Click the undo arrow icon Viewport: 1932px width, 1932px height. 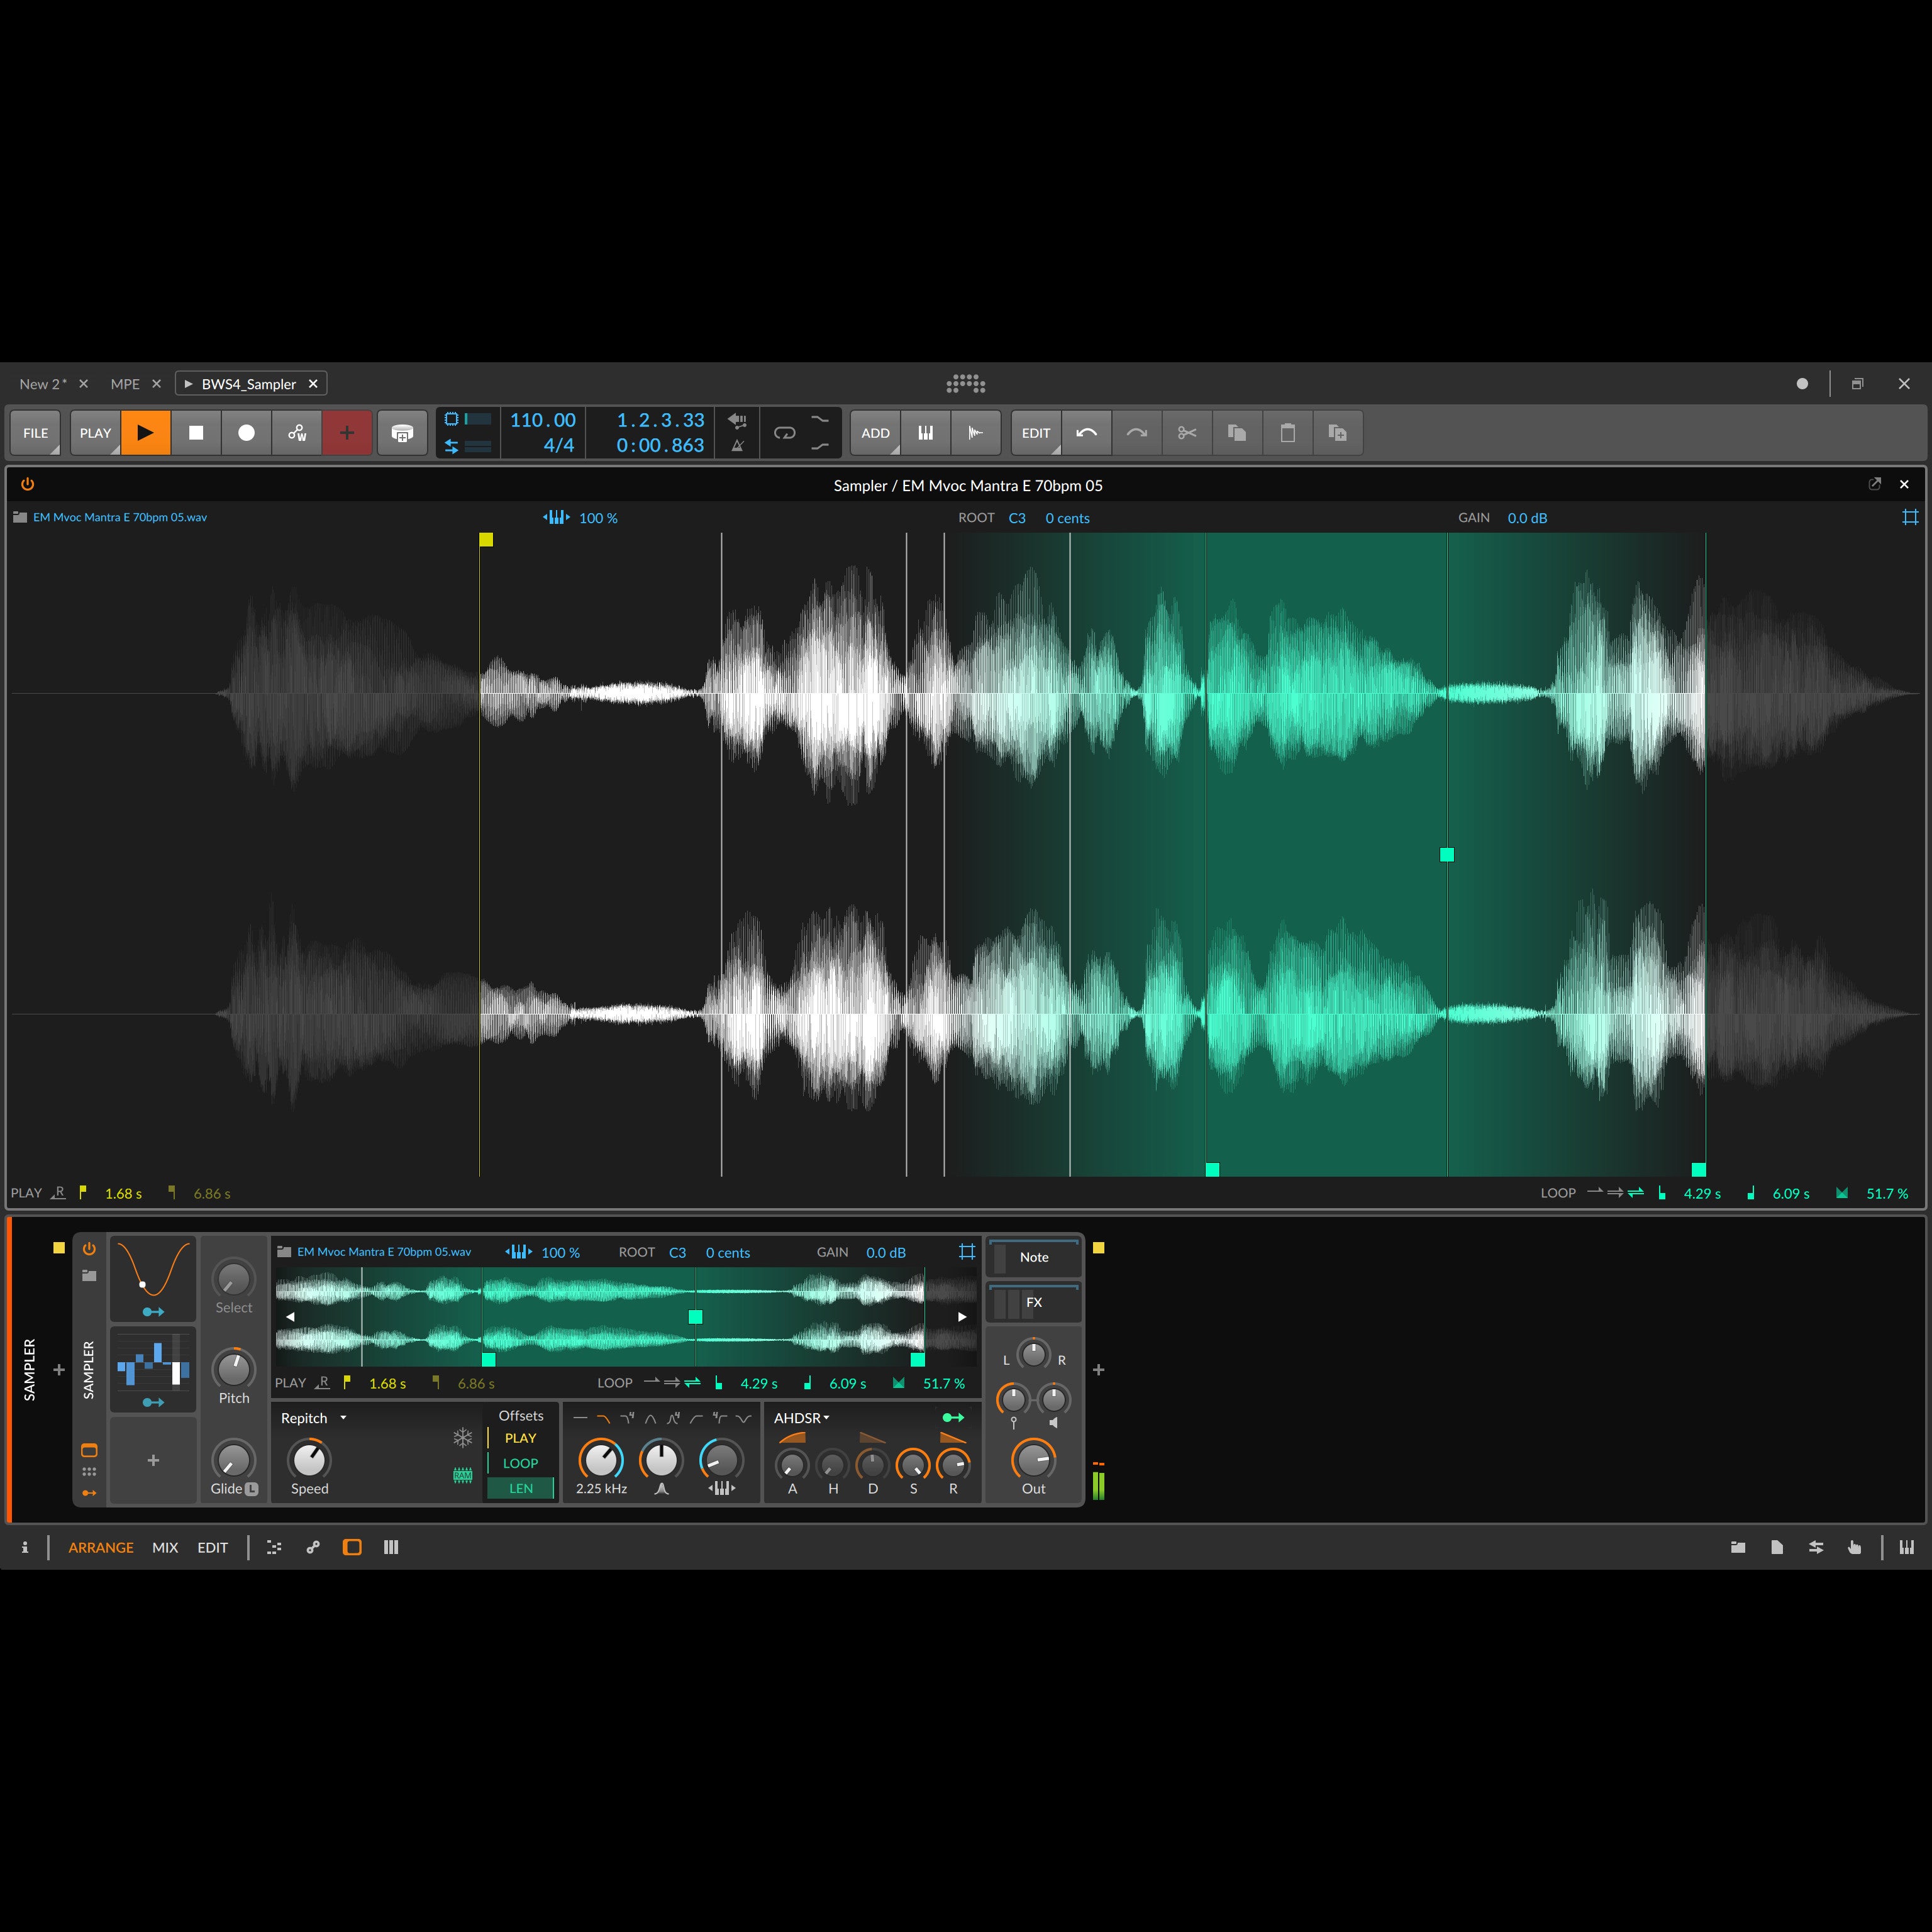(x=1087, y=433)
